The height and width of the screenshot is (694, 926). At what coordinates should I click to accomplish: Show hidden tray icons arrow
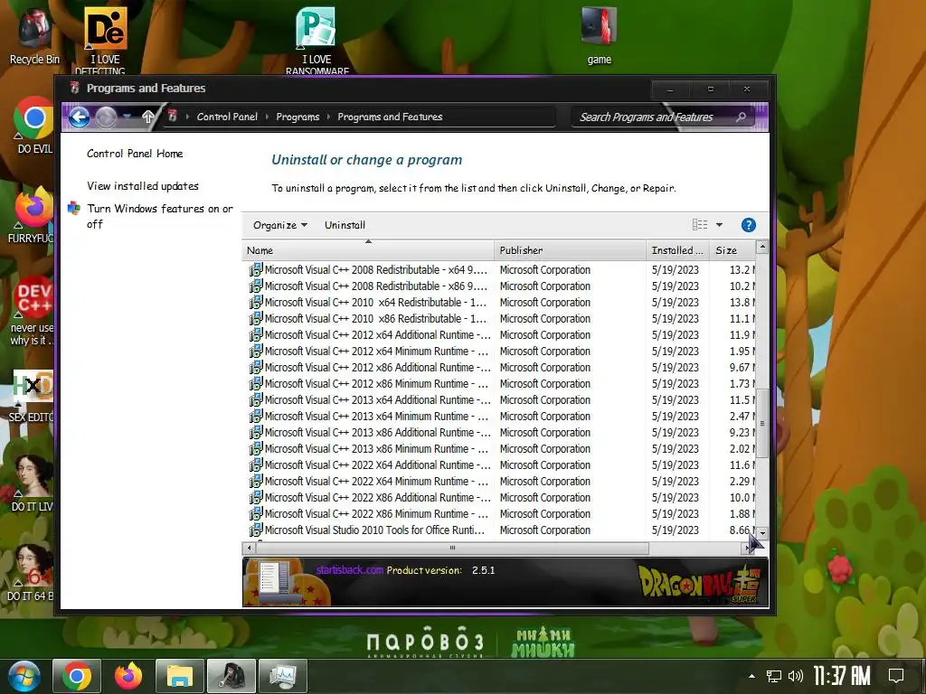coord(751,676)
